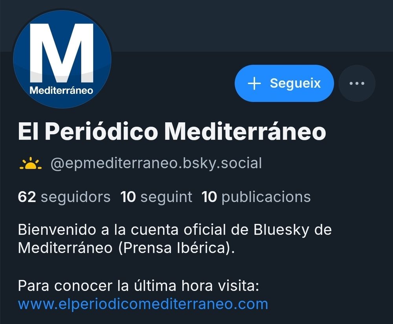Screen dimensions: 393x324
Task: Click the plus icon in Segueix button
Action: click(254, 83)
